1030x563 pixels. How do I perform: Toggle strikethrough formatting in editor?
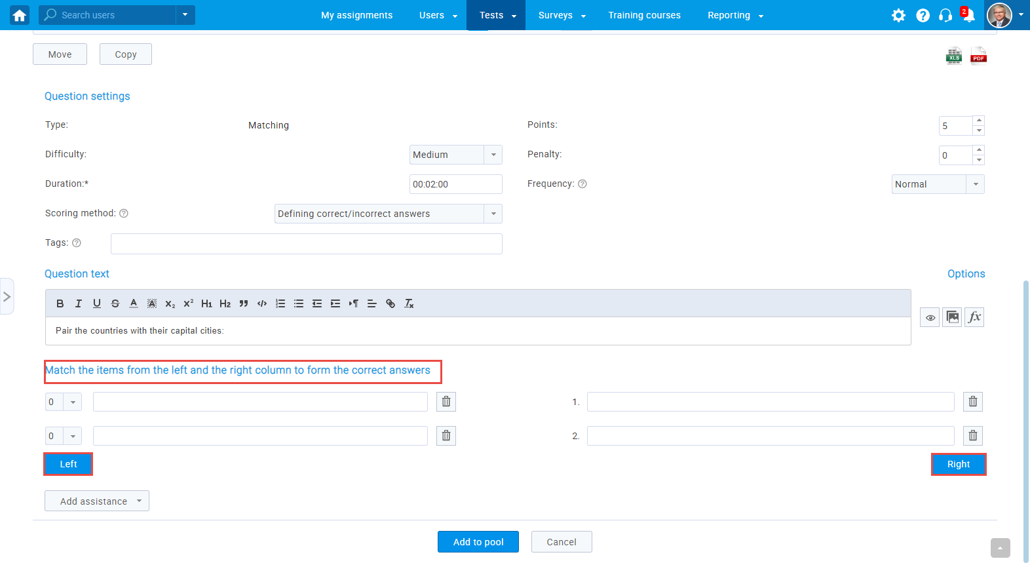115,303
